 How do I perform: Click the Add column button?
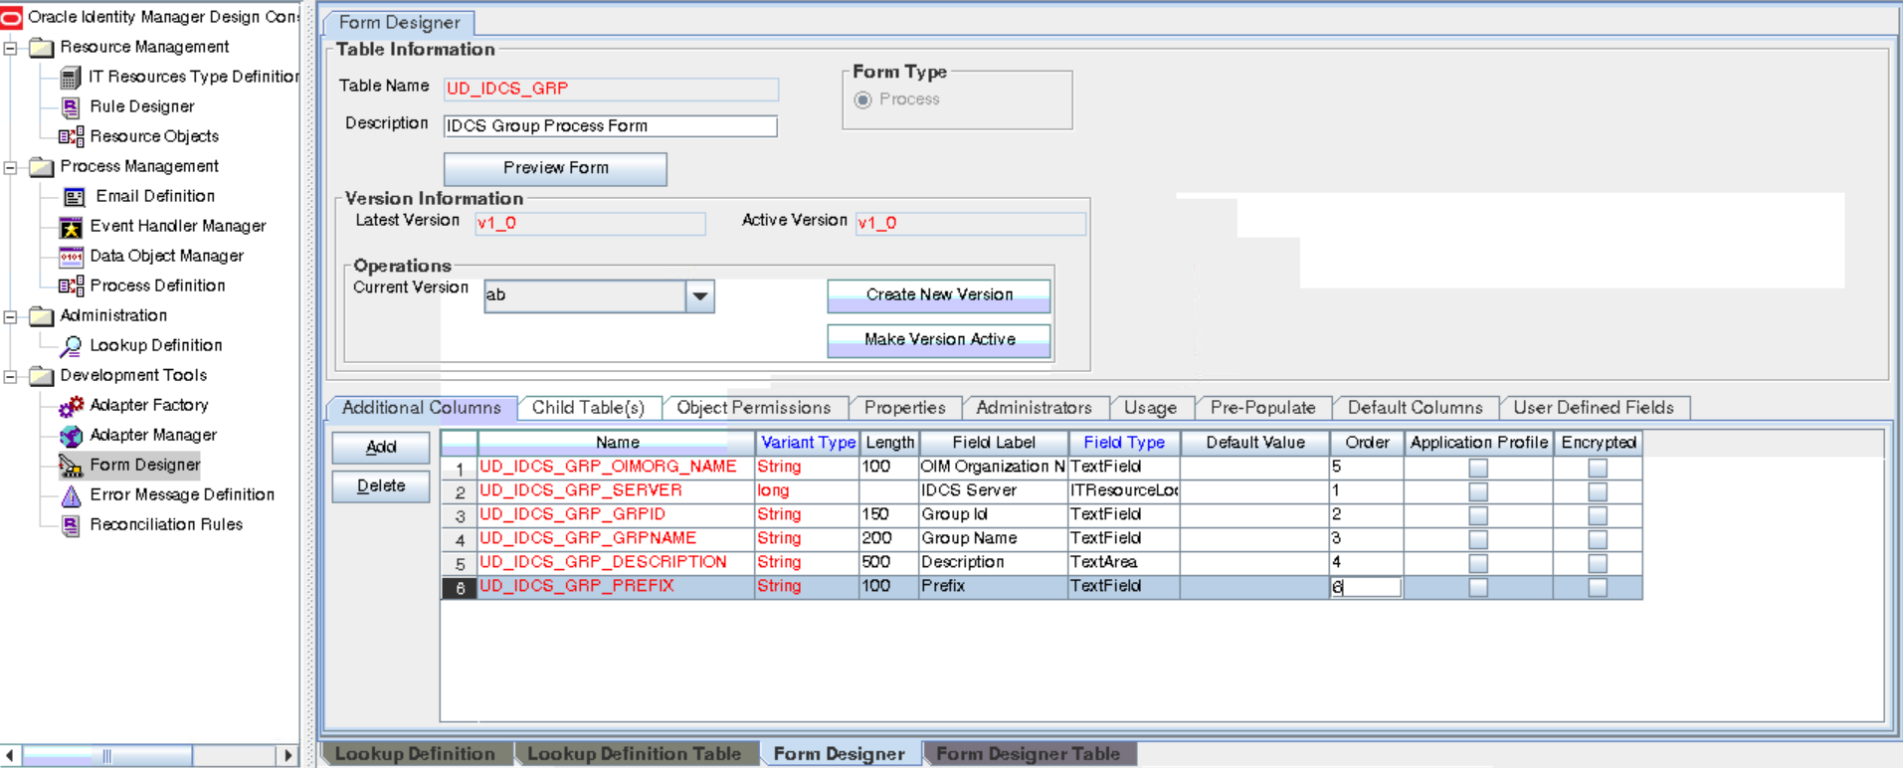(x=381, y=448)
